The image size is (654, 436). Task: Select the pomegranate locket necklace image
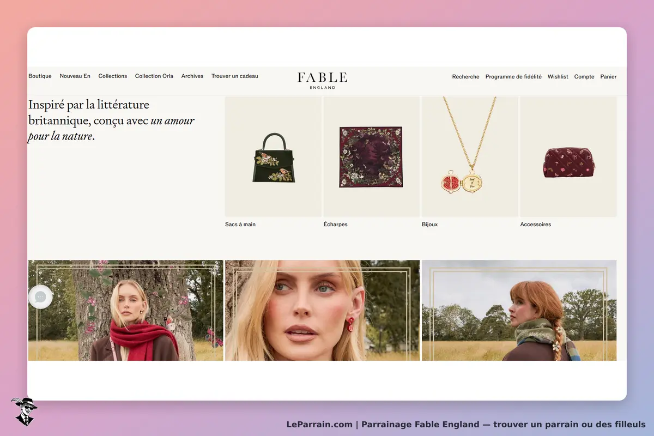click(470, 157)
